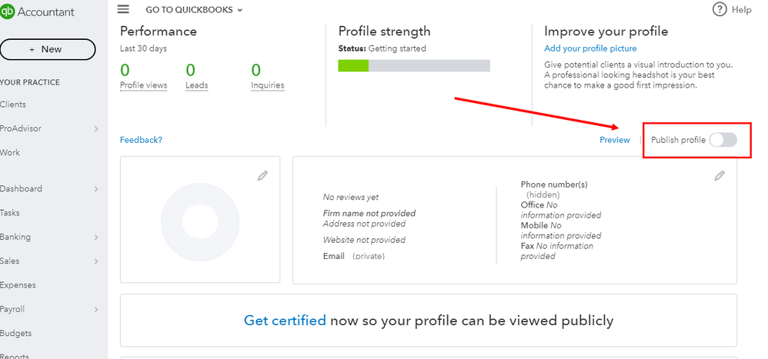Expand the Banking submenu chevron
768x359 pixels.
[96, 238]
